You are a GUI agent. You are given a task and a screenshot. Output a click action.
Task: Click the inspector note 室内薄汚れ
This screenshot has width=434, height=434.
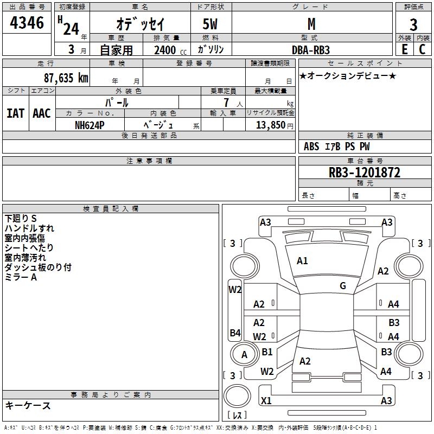(x=25, y=257)
